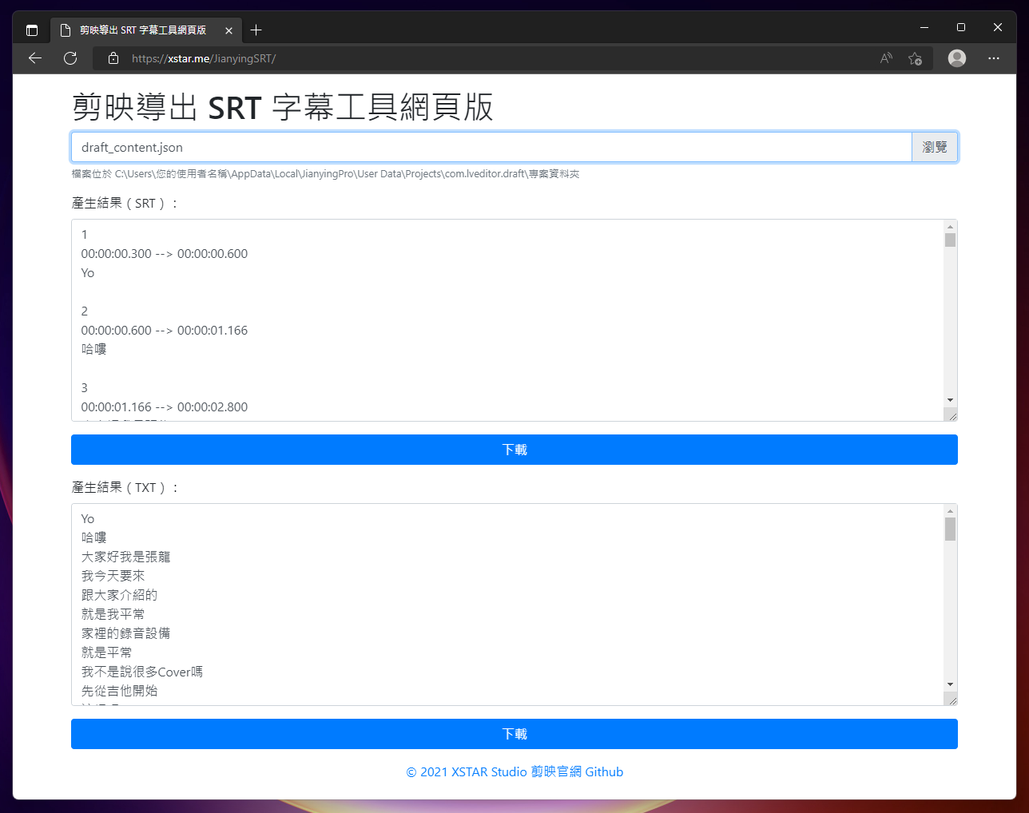Download the TXT result
This screenshot has height=813, width=1029.
[514, 734]
